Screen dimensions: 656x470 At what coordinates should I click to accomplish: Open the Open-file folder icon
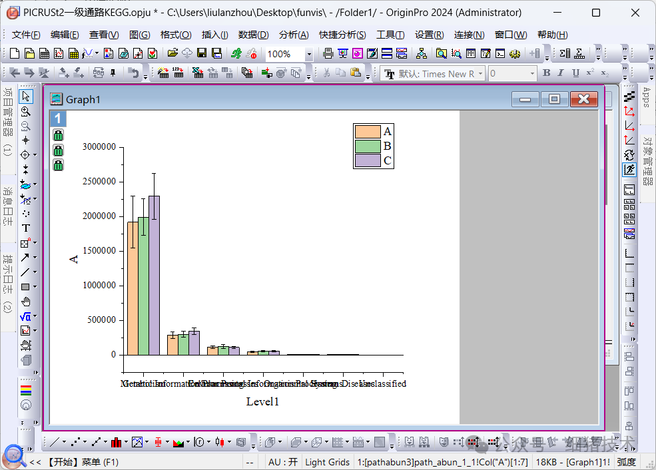coord(172,53)
